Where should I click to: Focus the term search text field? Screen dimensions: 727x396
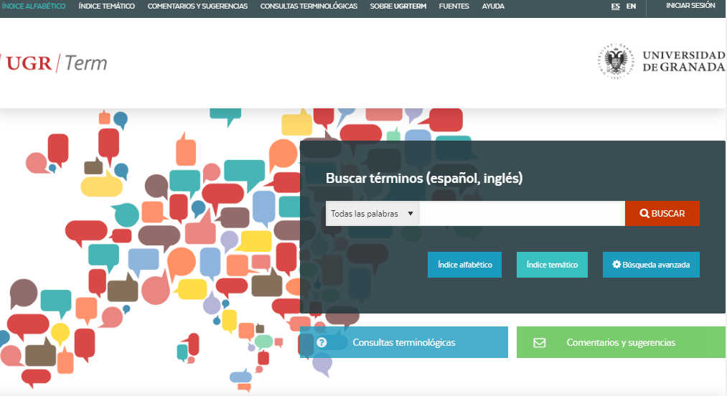click(x=522, y=214)
